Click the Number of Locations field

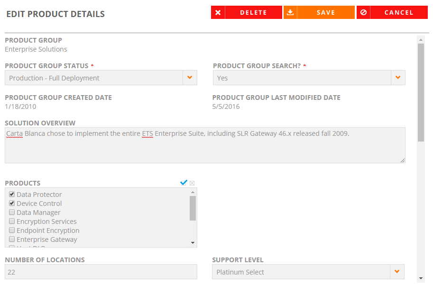(x=101, y=272)
